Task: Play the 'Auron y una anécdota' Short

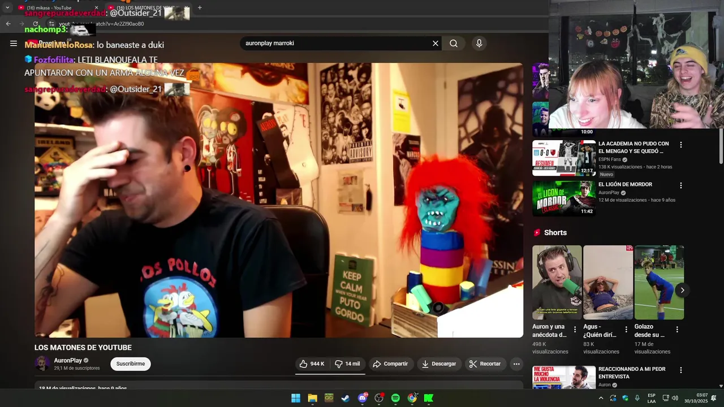Action: [557, 282]
